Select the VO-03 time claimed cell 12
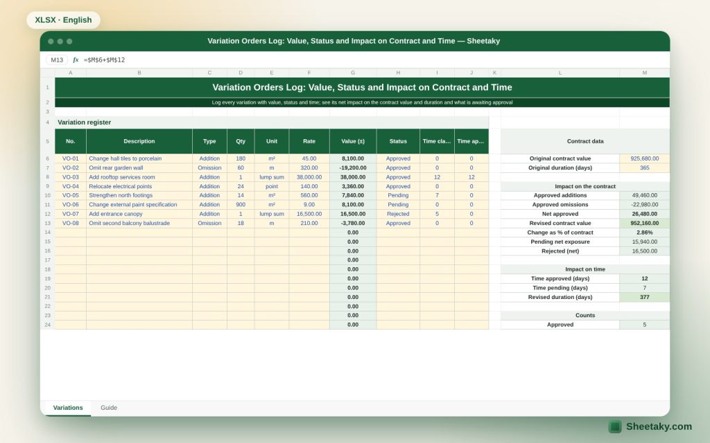This screenshot has width=710, height=443. 437,177
